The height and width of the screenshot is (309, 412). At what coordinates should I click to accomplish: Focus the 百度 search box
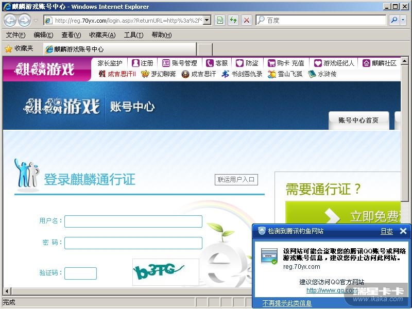321,20
